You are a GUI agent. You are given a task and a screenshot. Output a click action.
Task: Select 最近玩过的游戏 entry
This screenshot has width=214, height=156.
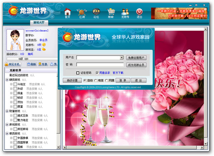[x=19, y=75]
